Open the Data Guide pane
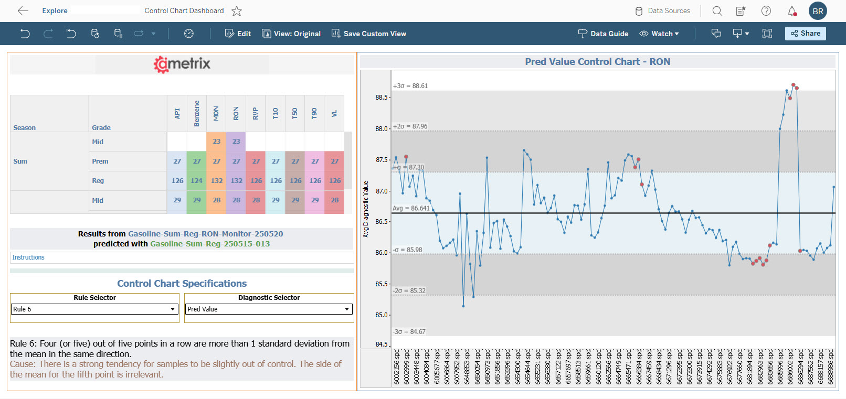The width and height of the screenshot is (846, 399). click(x=603, y=34)
